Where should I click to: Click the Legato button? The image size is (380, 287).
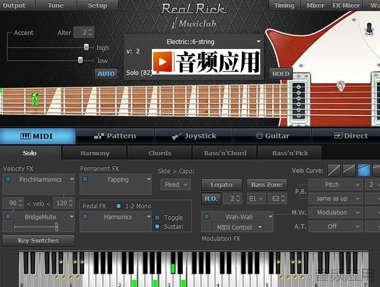click(222, 184)
